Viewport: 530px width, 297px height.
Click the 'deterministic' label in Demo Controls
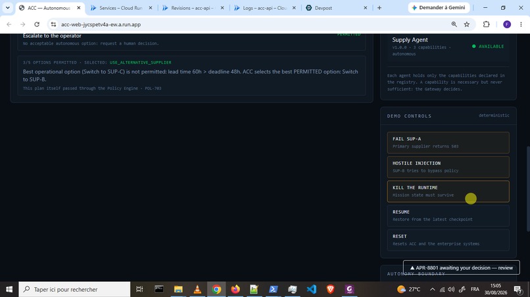494,115
